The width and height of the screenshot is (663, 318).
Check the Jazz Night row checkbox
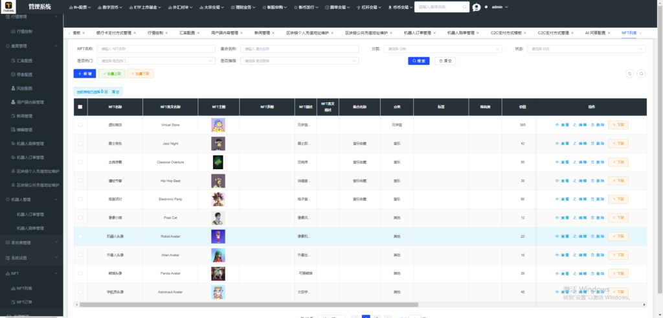coord(80,144)
